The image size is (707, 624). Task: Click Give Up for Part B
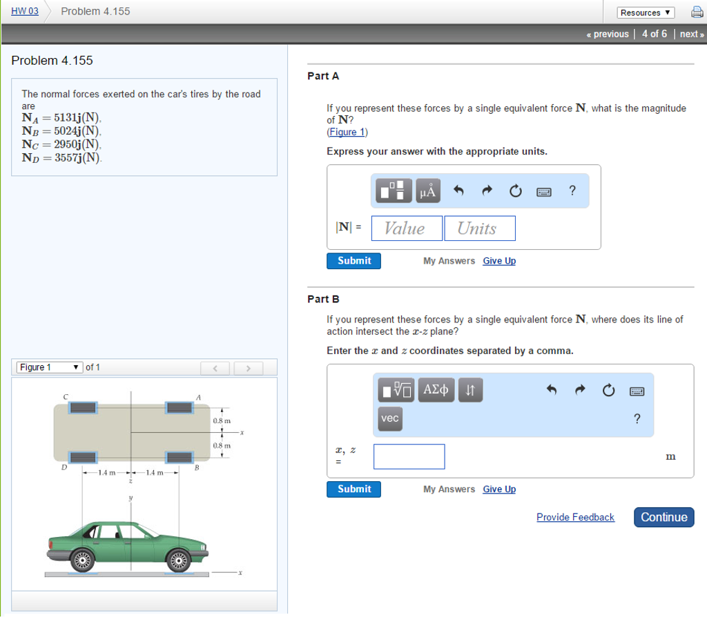(x=498, y=489)
